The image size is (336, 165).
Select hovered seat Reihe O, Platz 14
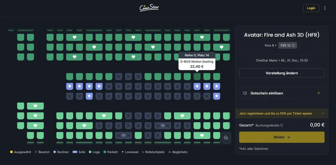(x=197, y=77)
